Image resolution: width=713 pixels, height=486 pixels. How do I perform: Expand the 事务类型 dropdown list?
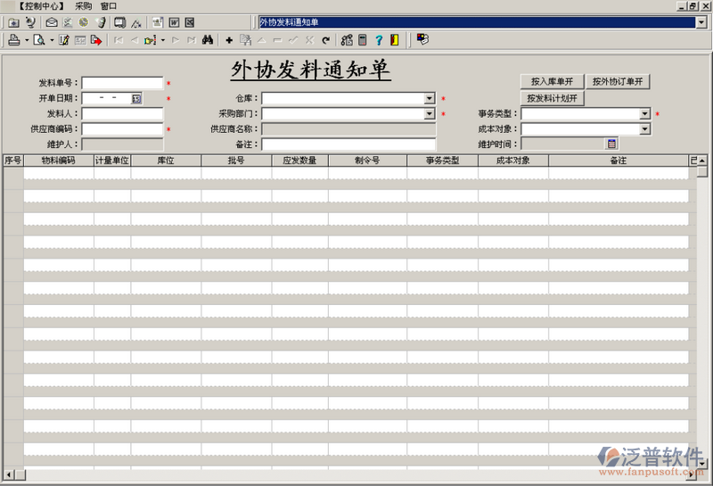click(645, 114)
